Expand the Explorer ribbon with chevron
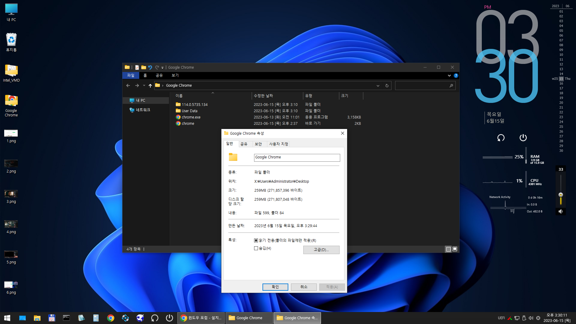 coord(449,76)
